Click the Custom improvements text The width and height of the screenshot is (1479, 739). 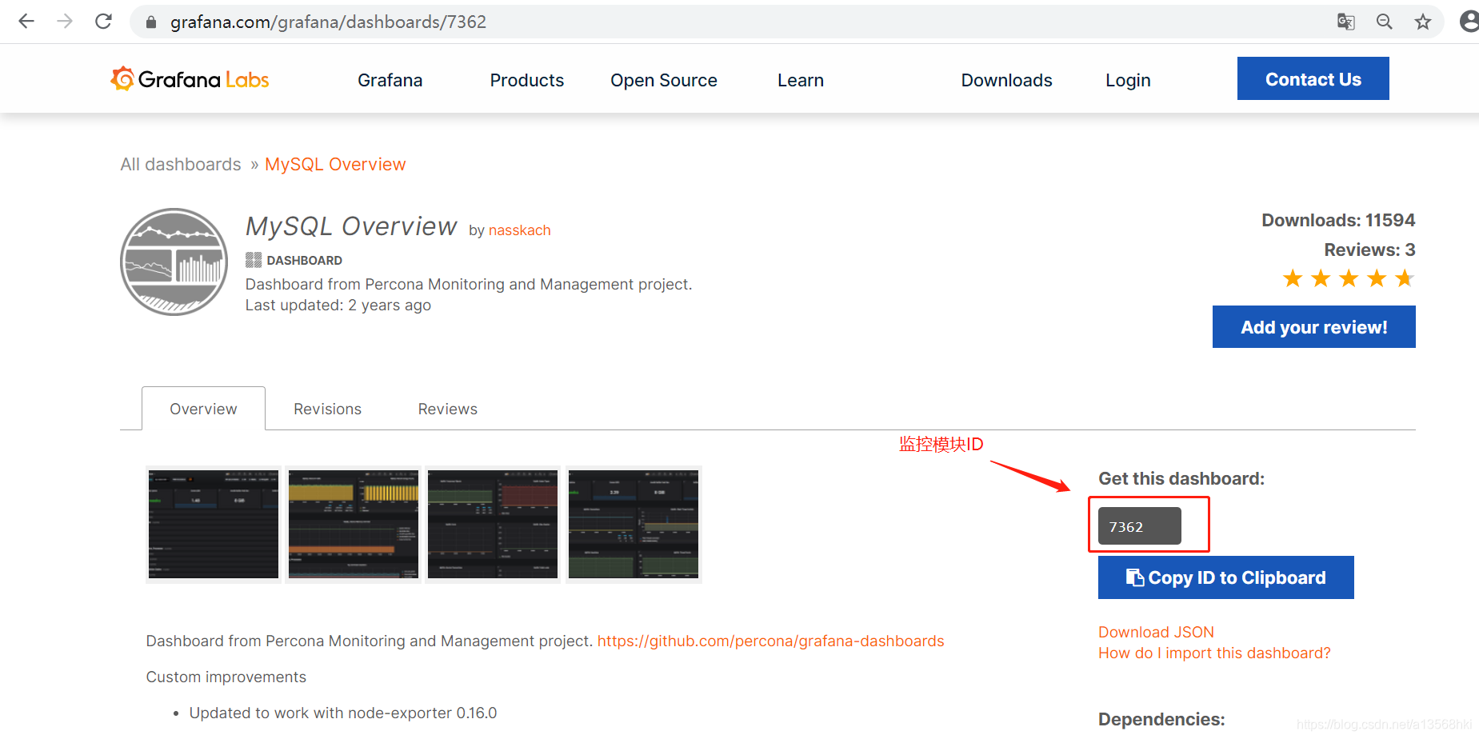pyautogui.click(x=226, y=677)
